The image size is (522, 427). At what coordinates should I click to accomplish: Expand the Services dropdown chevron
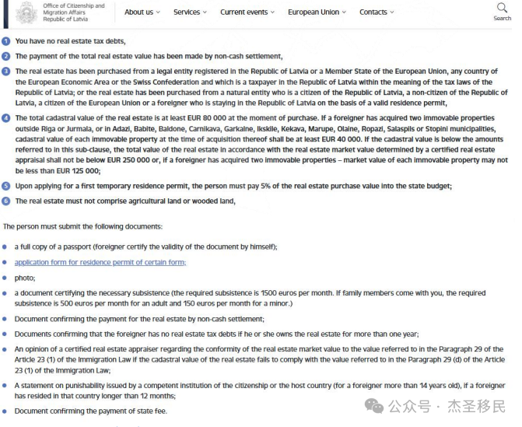click(x=205, y=12)
